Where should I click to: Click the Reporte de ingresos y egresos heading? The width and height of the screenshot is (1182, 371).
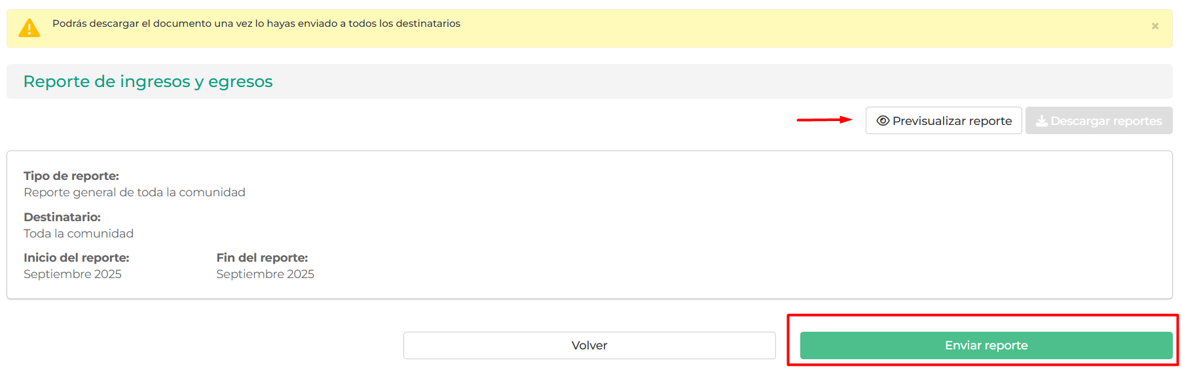tap(148, 82)
